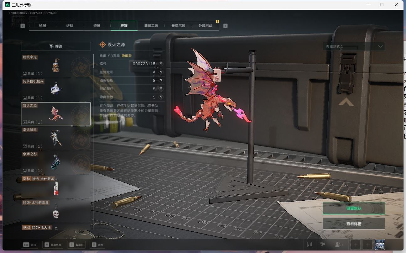Switch to the 枪械 tab

click(43, 26)
